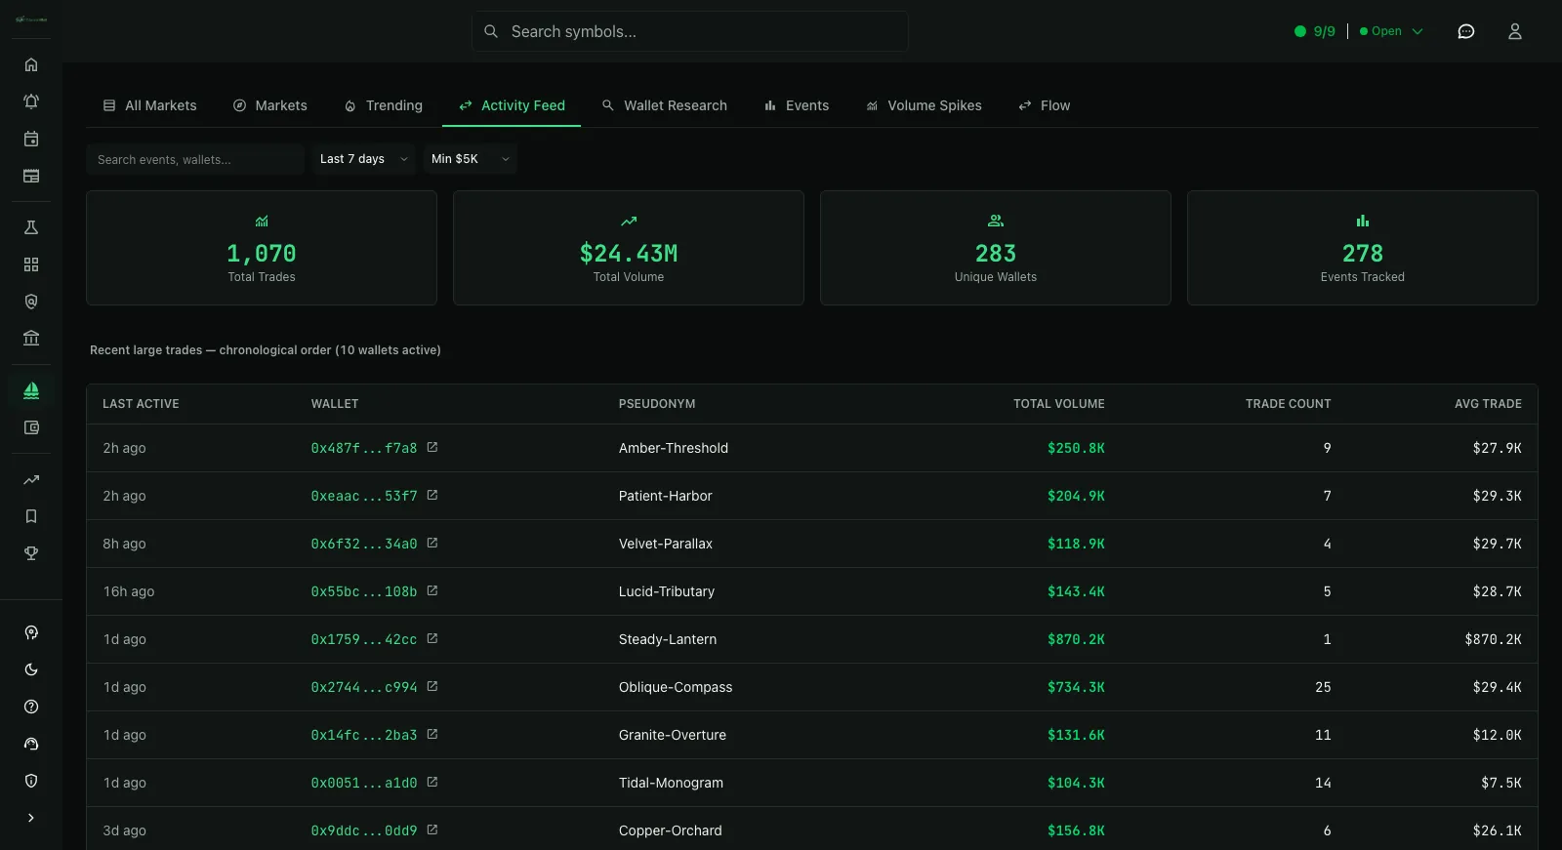
Task: Select the highlighted sailboat icon in sidebar
Action: [31, 390]
